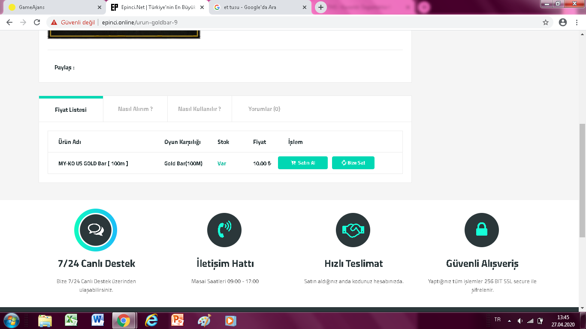This screenshot has width=586, height=329.
Task: Open the Nasıl Kullanılır ? tab
Action: pos(199,109)
